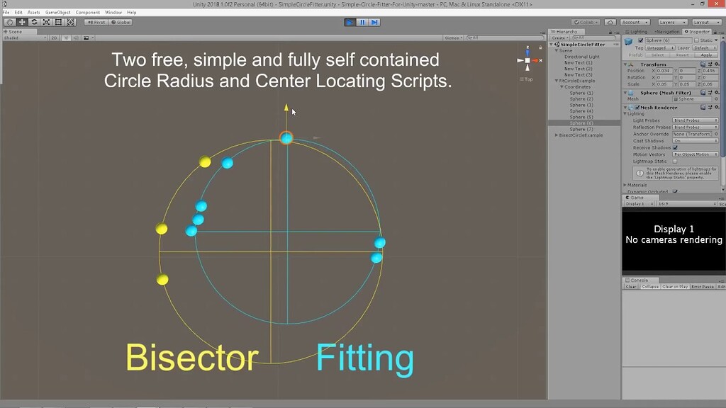Viewport: 726px width, 408px height.
Task: Open the GameObject menu
Action: pos(57,11)
